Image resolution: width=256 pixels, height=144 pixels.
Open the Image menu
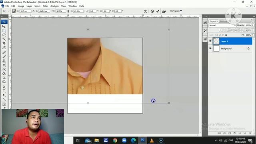tap(21, 6)
